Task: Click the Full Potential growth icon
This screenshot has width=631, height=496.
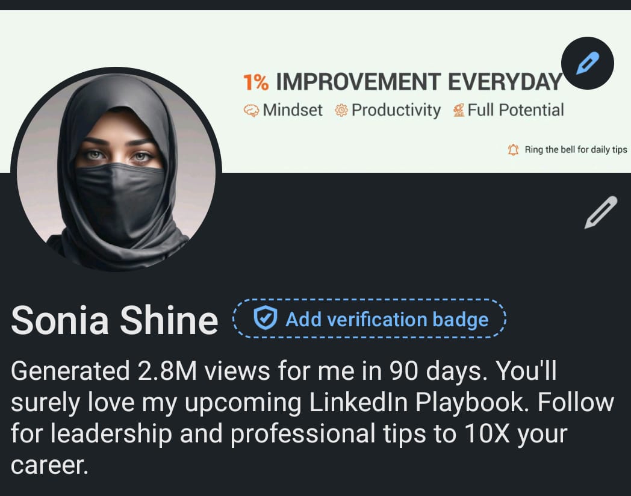Action: (458, 110)
